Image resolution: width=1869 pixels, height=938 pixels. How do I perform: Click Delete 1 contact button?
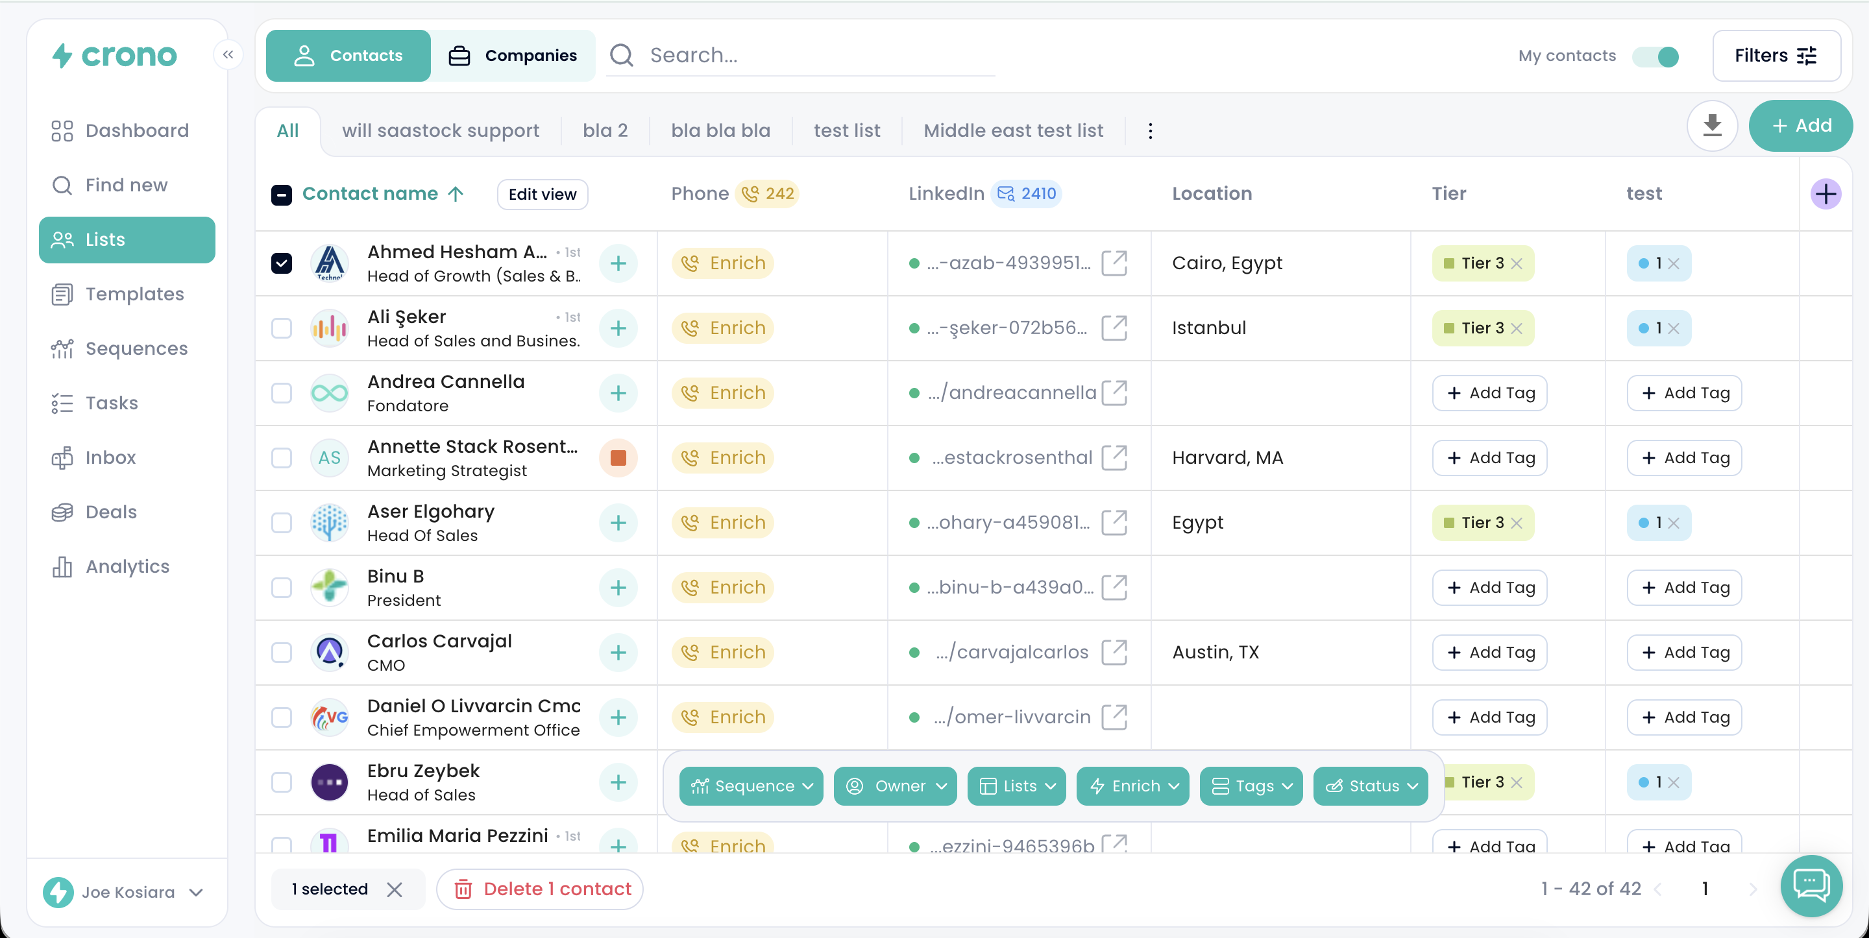point(541,889)
